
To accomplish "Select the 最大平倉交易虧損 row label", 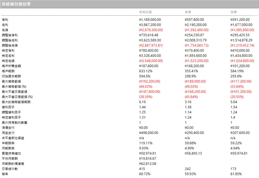I will pyautogui.click(x=15, y=92).
